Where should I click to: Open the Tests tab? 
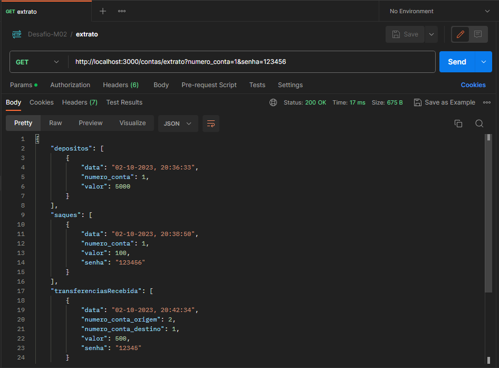257,85
